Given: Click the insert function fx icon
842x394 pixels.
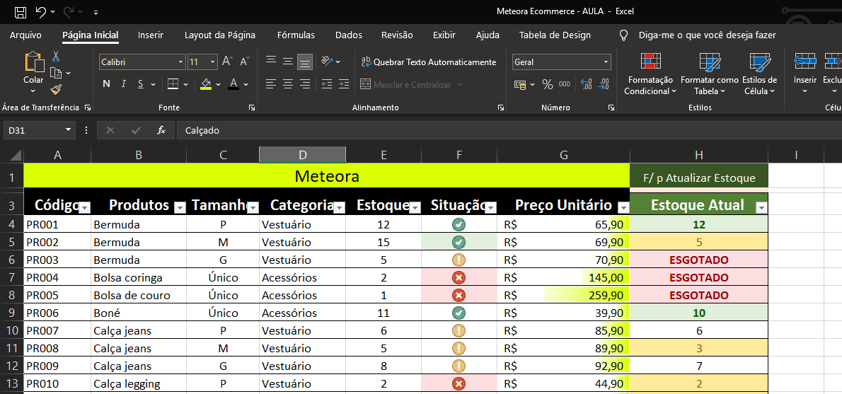Looking at the screenshot, I should (x=161, y=130).
